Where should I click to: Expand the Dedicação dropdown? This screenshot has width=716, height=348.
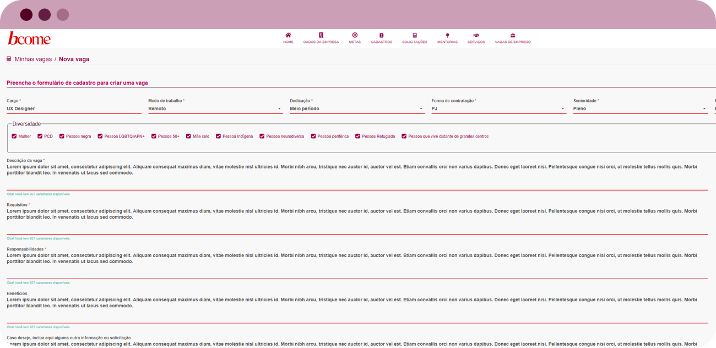pos(356,109)
